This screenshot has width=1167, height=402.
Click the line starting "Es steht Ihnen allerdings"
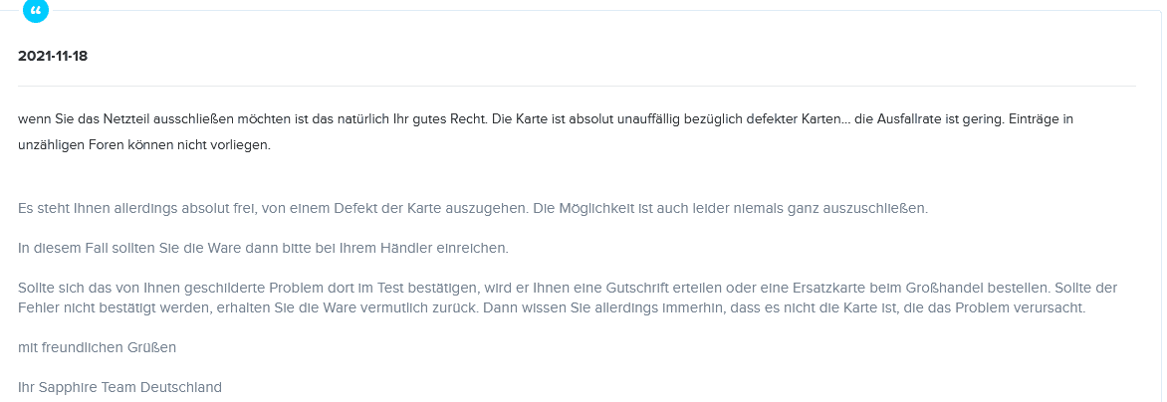(472, 208)
